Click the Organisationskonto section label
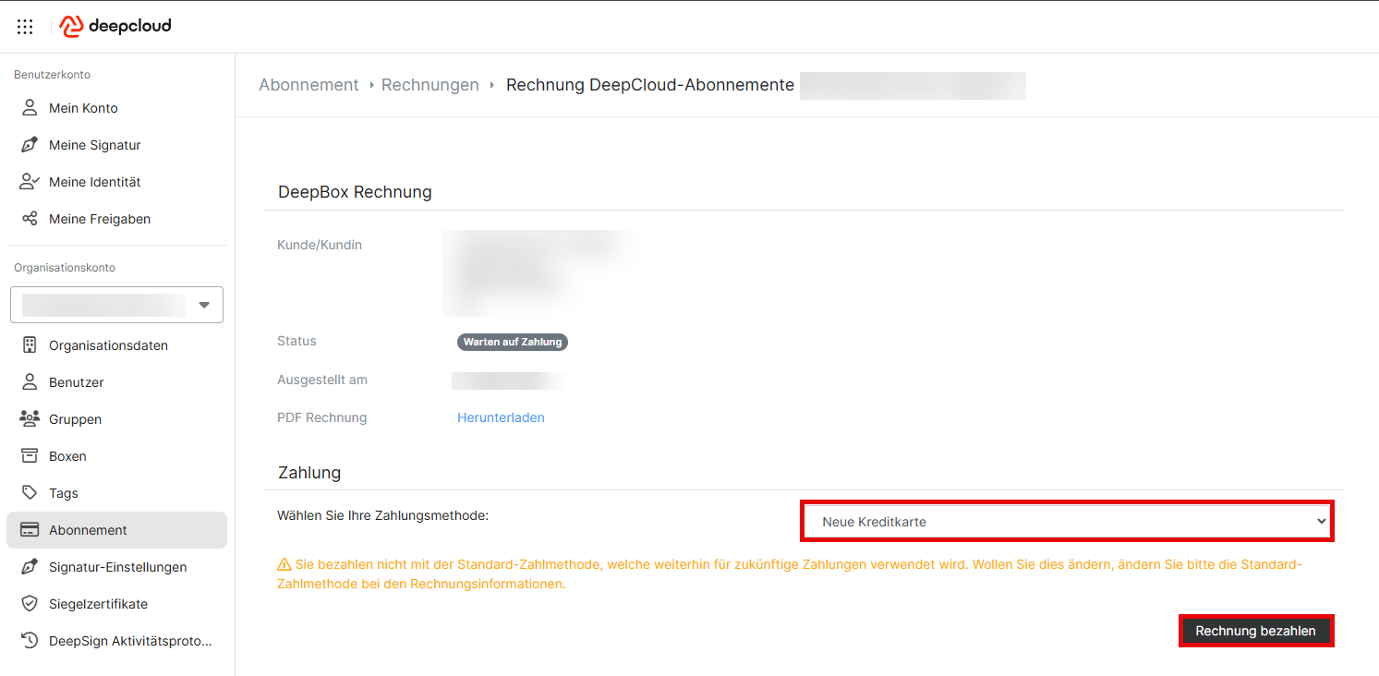Screen dimensions: 1379x676 point(65,268)
